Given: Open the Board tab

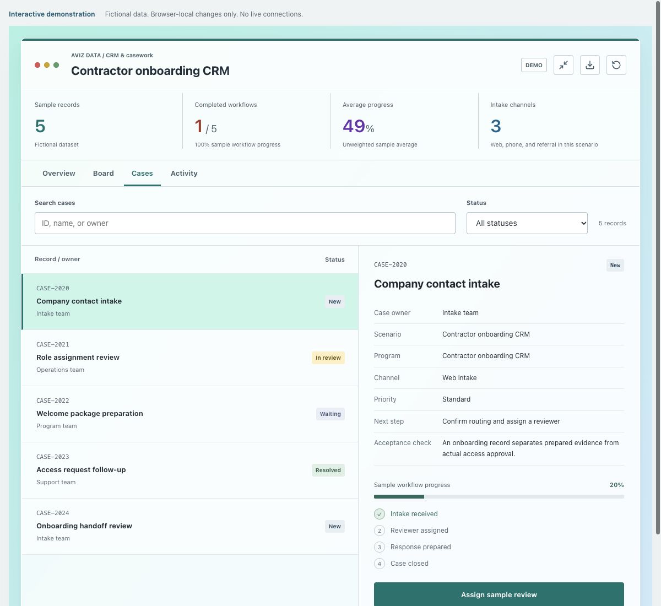Looking at the screenshot, I should pyautogui.click(x=104, y=173).
